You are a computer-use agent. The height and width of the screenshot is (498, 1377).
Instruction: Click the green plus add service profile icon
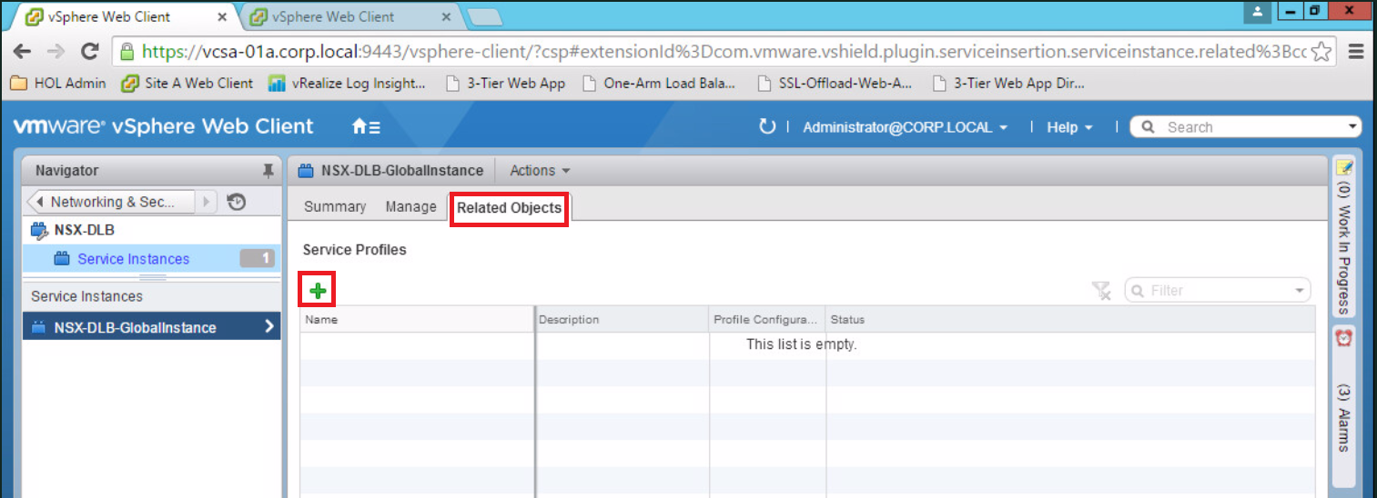pyautogui.click(x=318, y=291)
